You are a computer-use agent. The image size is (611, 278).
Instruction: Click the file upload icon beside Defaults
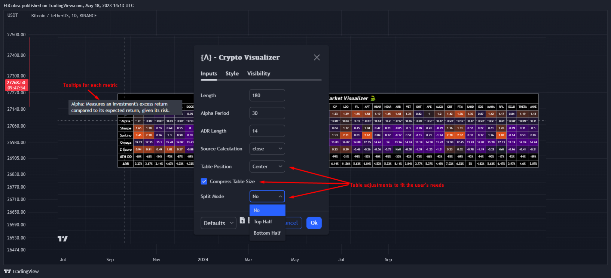tap(242, 220)
